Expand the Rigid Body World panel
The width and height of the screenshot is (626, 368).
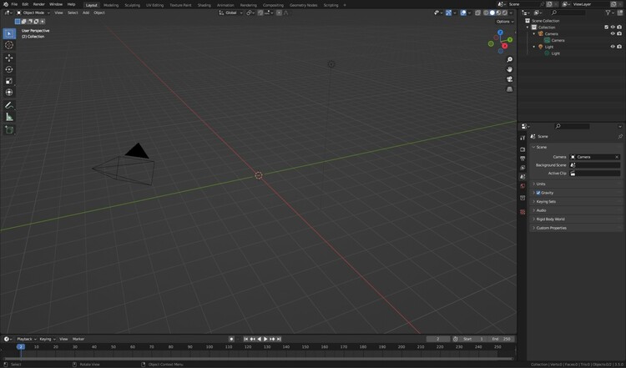551,219
